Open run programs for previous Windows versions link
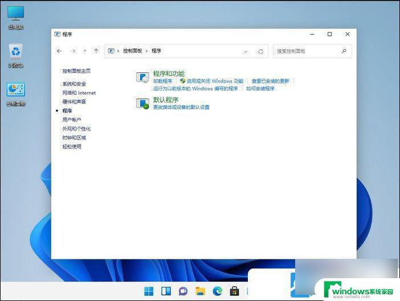 coord(195,88)
